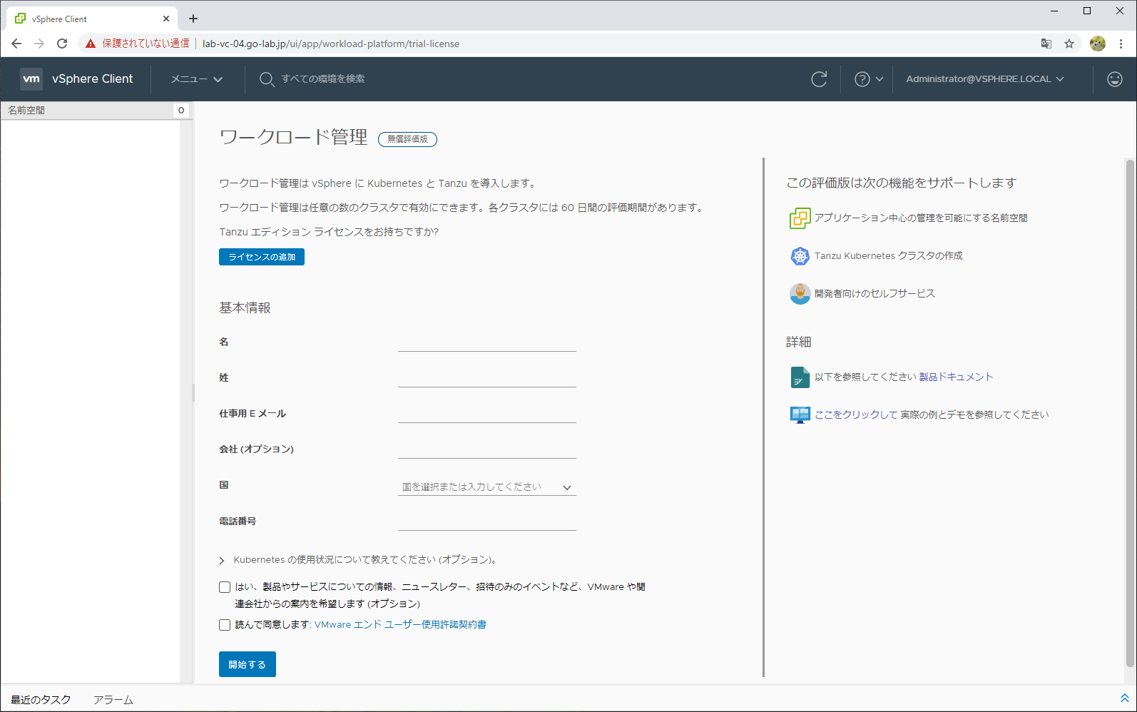Image resolution: width=1137 pixels, height=712 pixels.
Task: Click the global search magnifier icon
Action: click(267, 79)
